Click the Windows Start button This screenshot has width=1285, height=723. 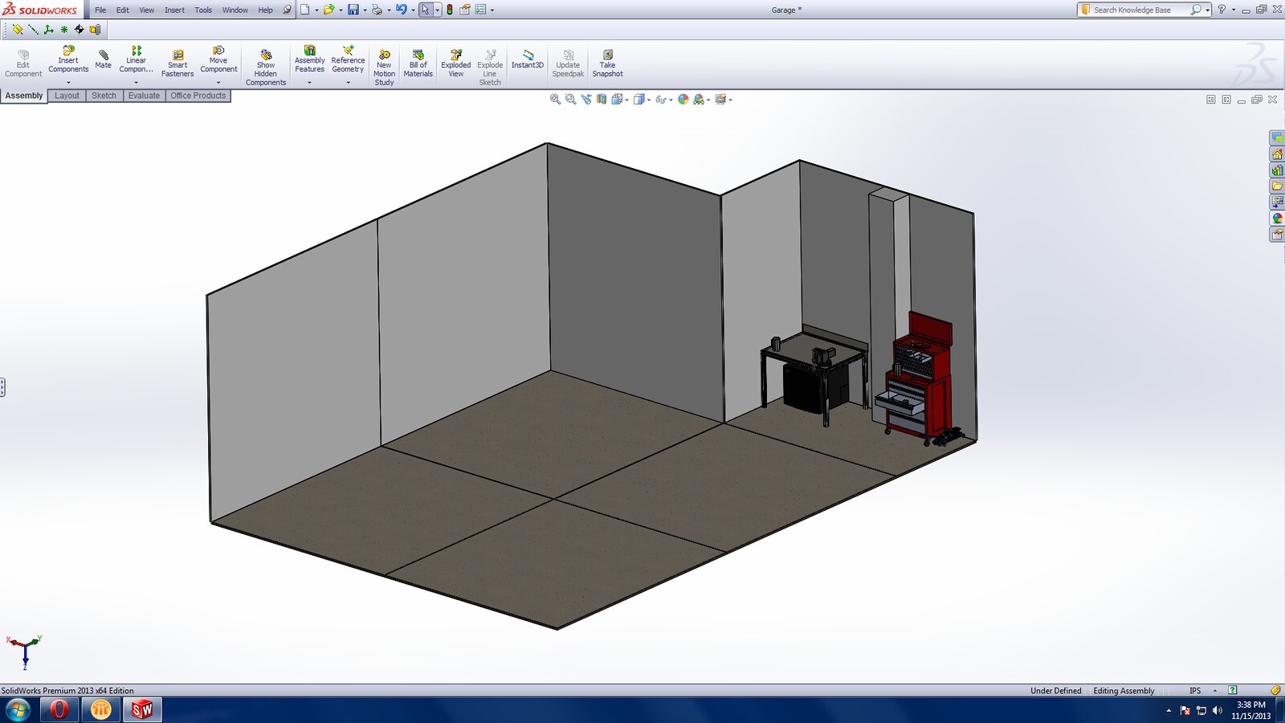pyautogui.click(x=18, y=709)
